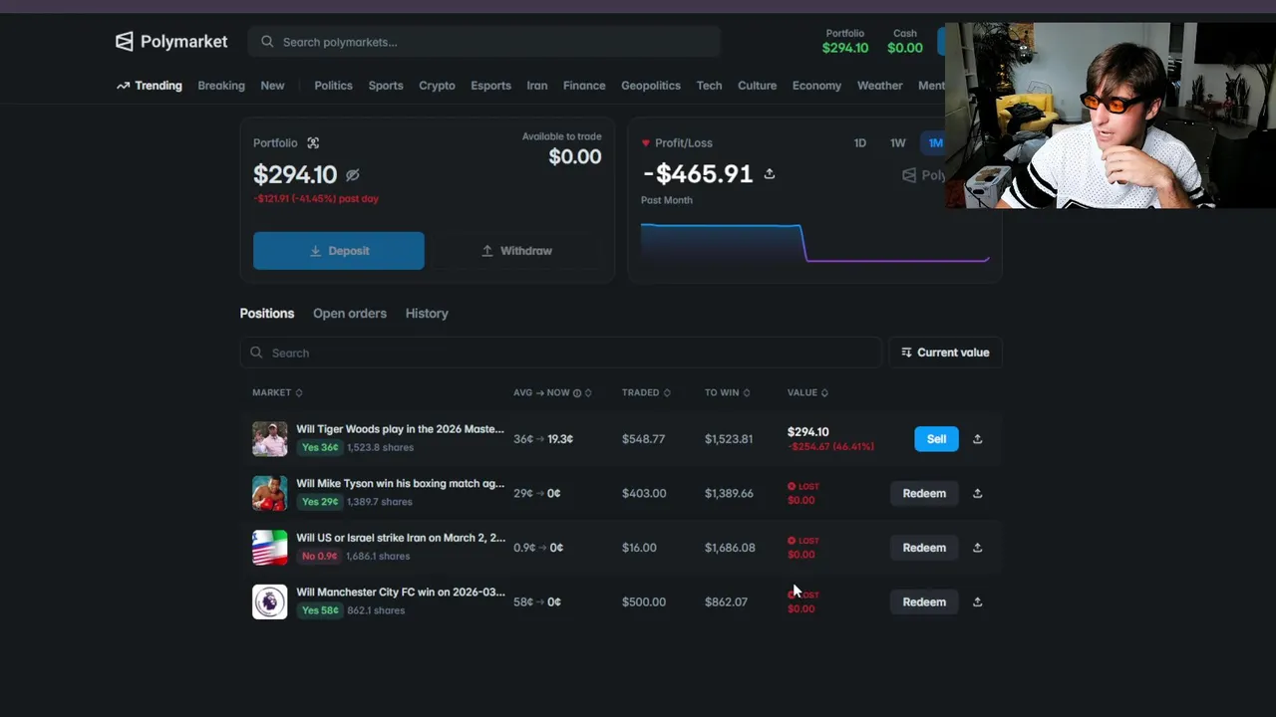Share the Tiger Woods position

click(x=977, y=439)
